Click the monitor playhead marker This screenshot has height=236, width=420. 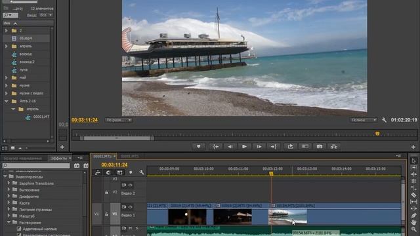pyautogui.click(x=377, y=133)
